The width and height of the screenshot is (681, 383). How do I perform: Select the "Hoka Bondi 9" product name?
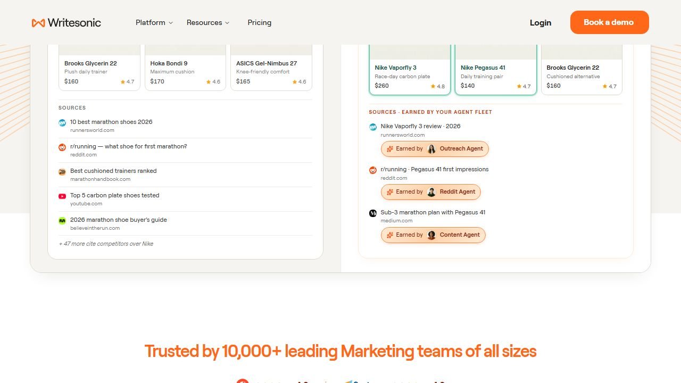point(169,63)
